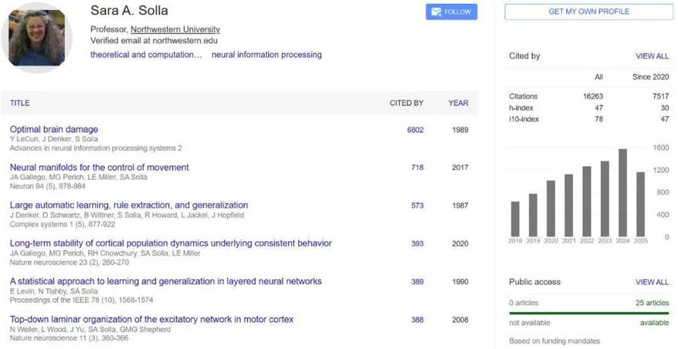Screen dimensions: 678x349
Task: Get my own profile
Action: click(x=588, y=11)
